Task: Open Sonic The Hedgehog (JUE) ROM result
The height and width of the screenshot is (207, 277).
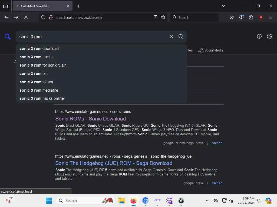Action: point(114,163)
